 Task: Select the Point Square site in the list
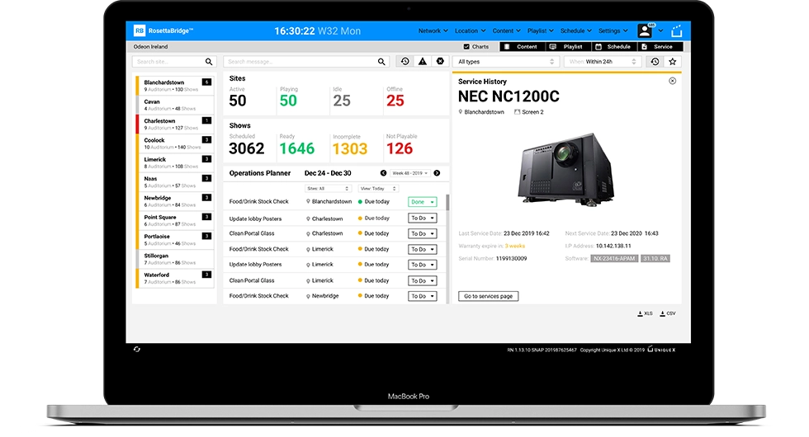tap(175, 221)
